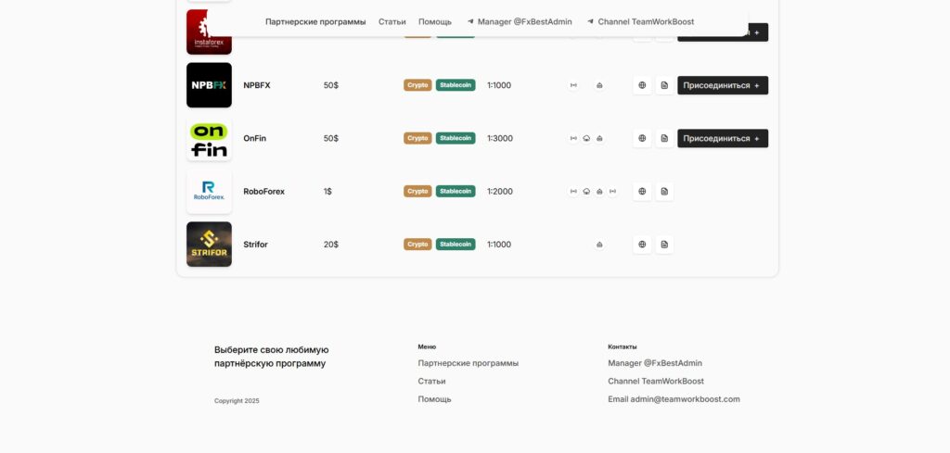Click the Strifor logo thumbnail
Image resolution: width=950 pixels, height=453 pixels.
coord(209,245)
